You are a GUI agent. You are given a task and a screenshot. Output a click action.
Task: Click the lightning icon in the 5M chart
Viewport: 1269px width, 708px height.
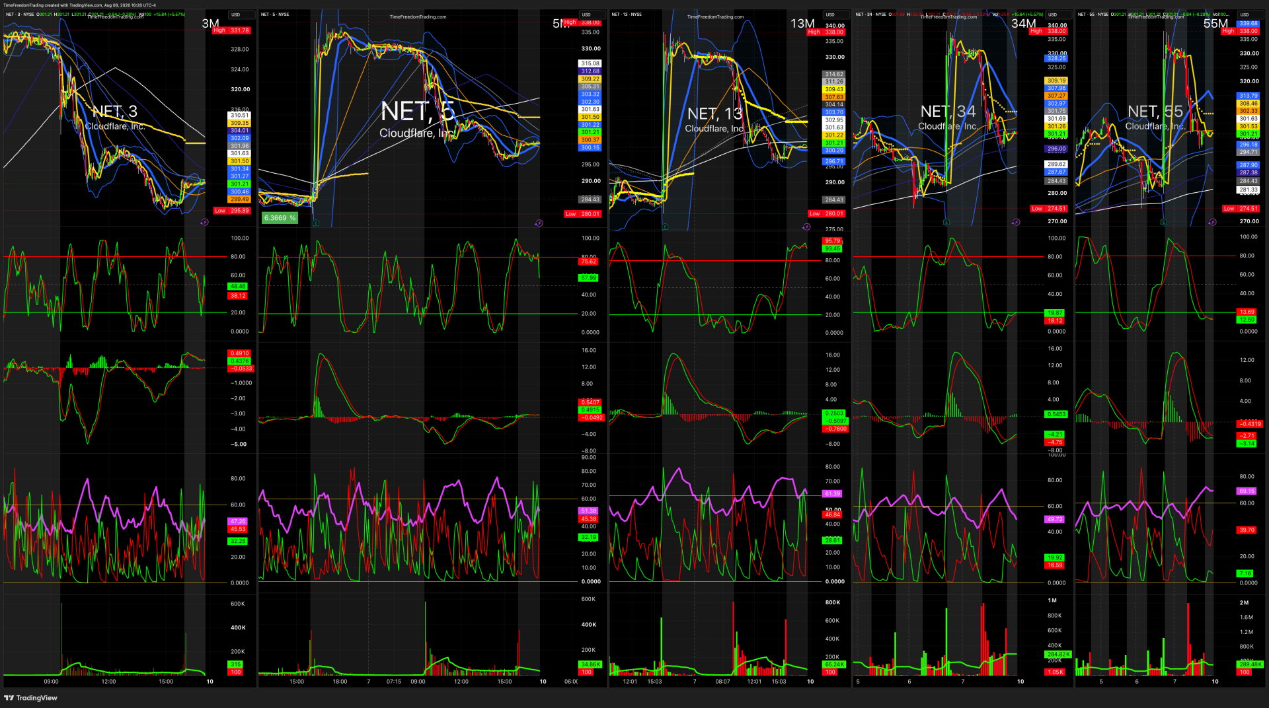tap(539, 223)
